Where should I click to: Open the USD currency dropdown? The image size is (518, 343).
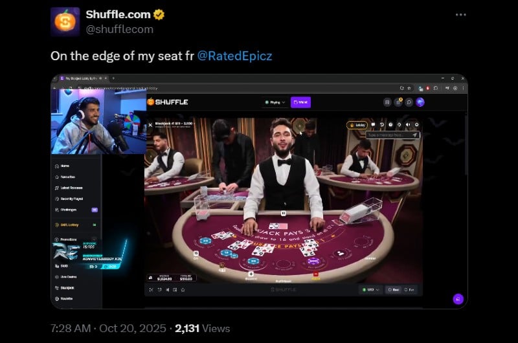(370, 290)
